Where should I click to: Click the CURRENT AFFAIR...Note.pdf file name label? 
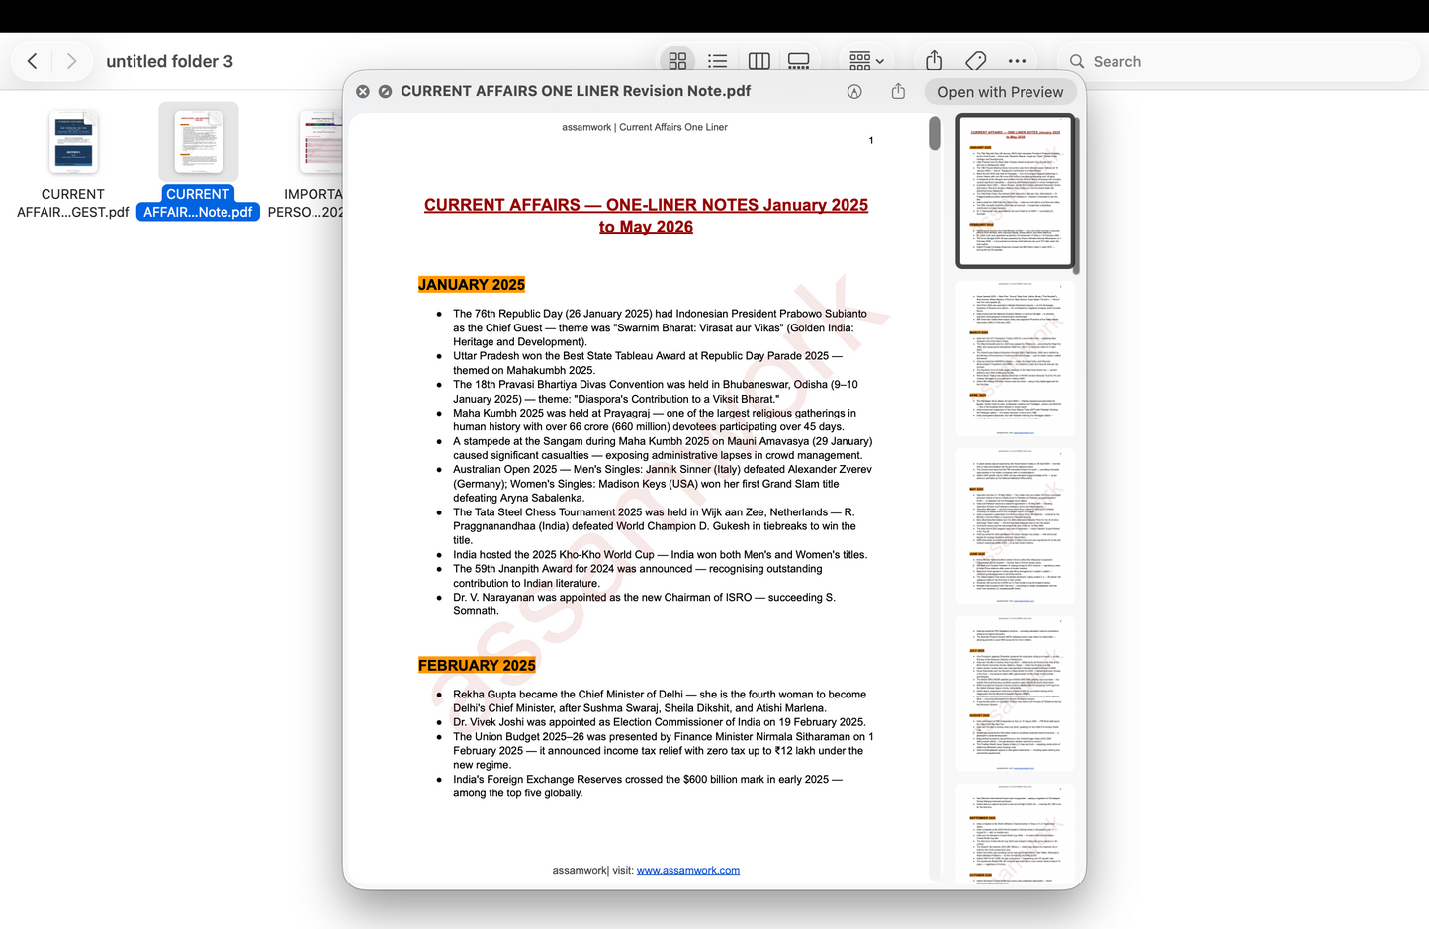pyautogui.click(x=198, y=203)
